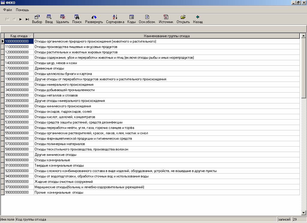Screen dimensions: 307x223
Task: Click the Коды toolbar icon
Action: tap(131, 17)
